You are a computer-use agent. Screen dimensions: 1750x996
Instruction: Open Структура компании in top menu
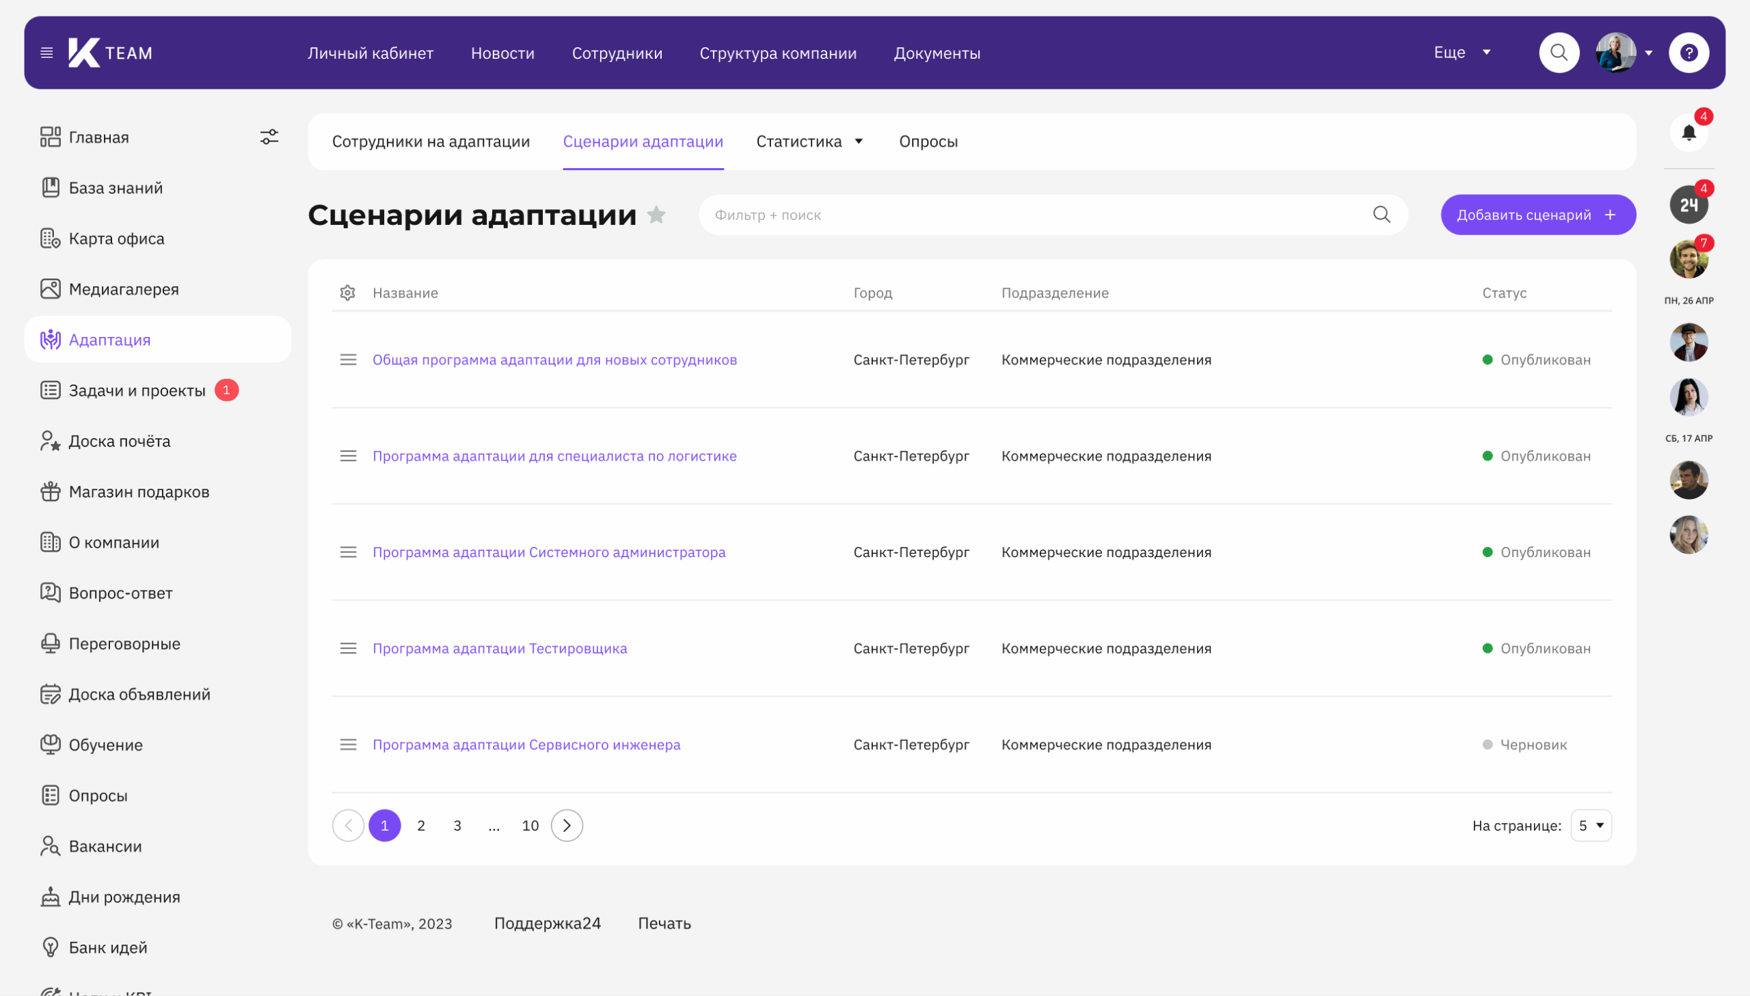pyautogui.click(x=777, y=53)
